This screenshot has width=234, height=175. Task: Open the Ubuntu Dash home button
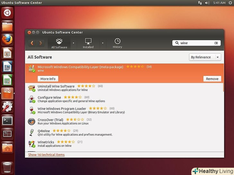click(x=7, y=13)
